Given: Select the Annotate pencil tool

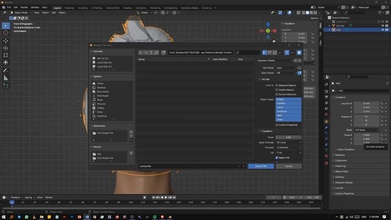Looking at the screenshot, I should (5, 71).
